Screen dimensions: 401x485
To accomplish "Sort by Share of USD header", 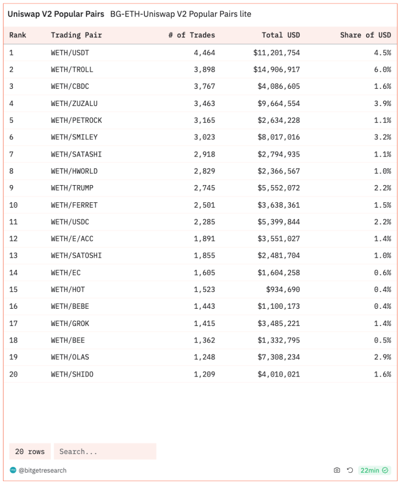I will pyautogui.click(x=366, y=35).
